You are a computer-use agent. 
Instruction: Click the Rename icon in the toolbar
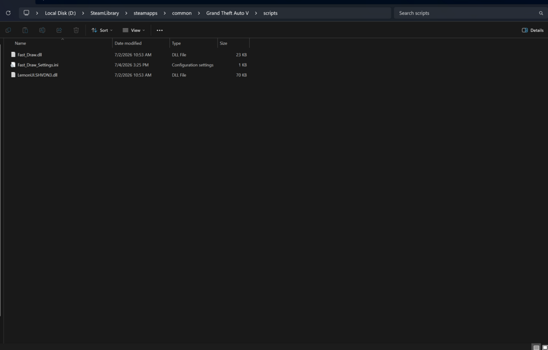pos(42,30)
